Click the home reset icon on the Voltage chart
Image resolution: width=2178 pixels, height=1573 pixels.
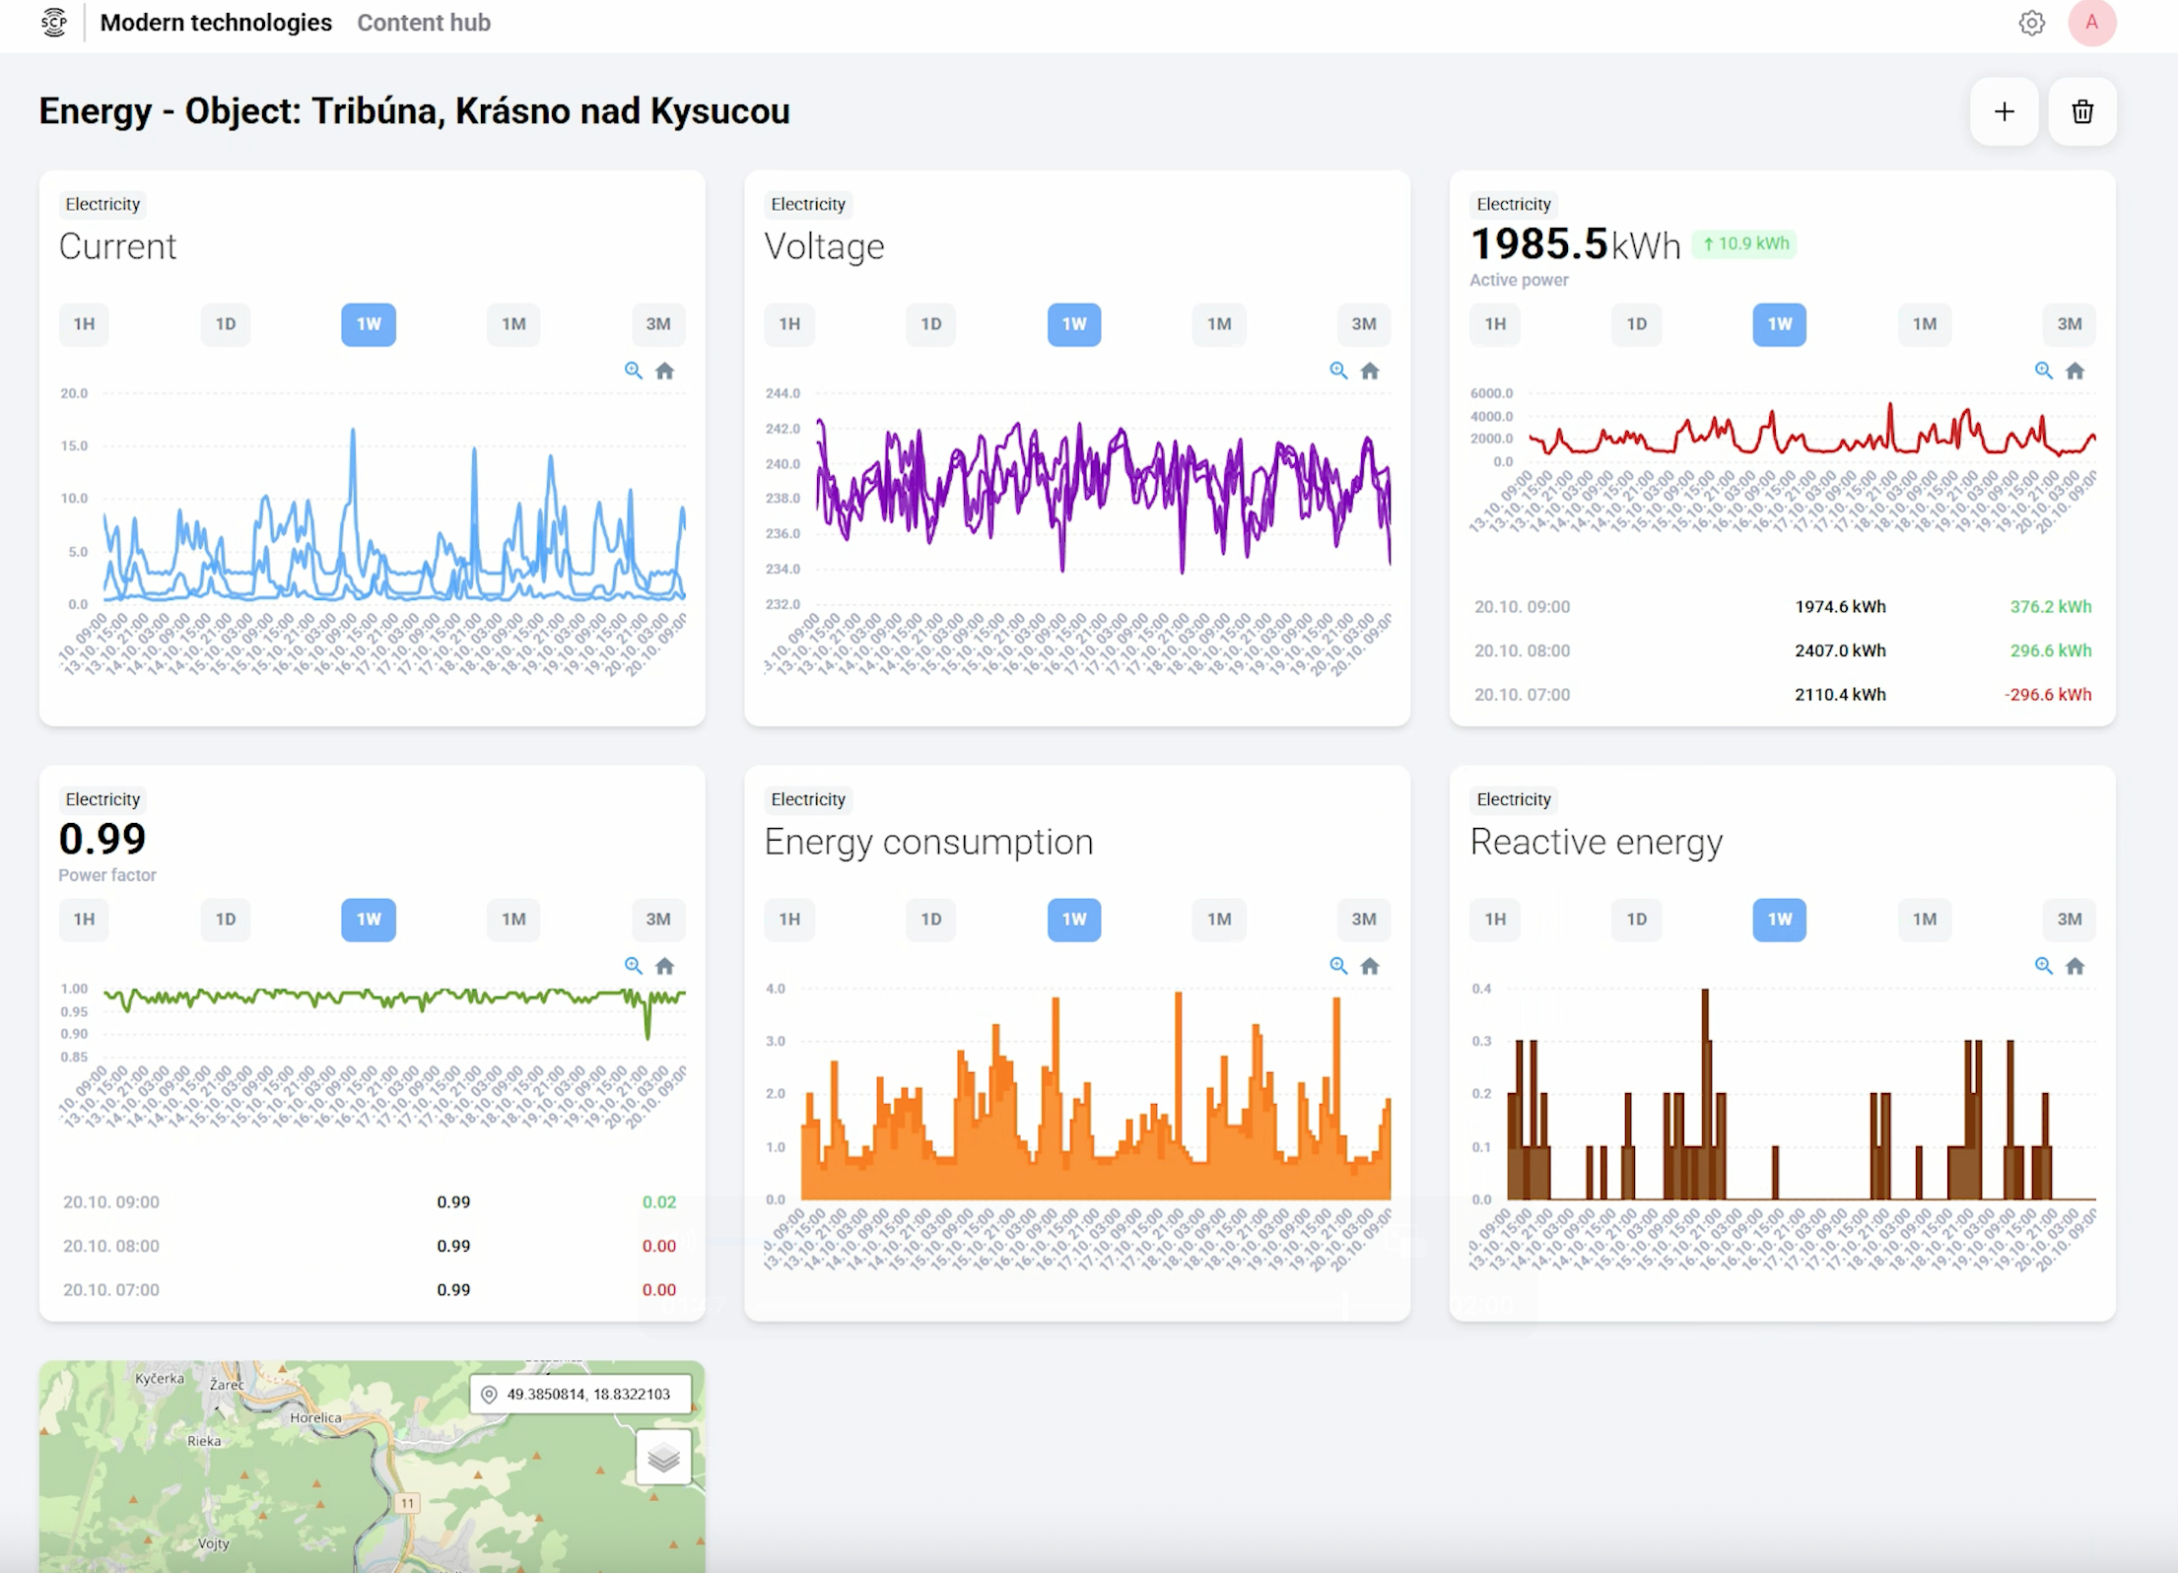pyautogui.click(x=1370, y=371)
